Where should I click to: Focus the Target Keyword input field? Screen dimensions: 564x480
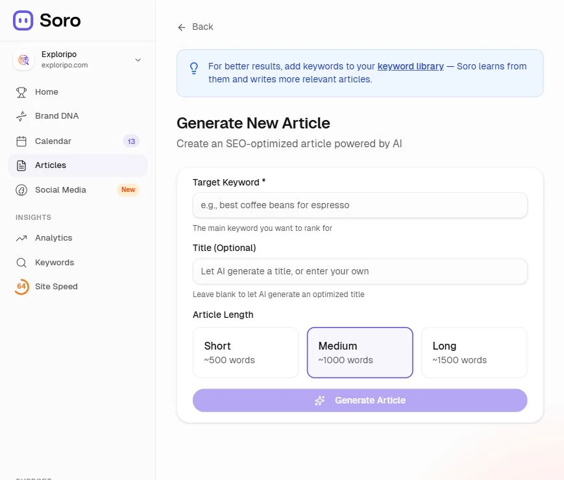(x=360, y=205)
